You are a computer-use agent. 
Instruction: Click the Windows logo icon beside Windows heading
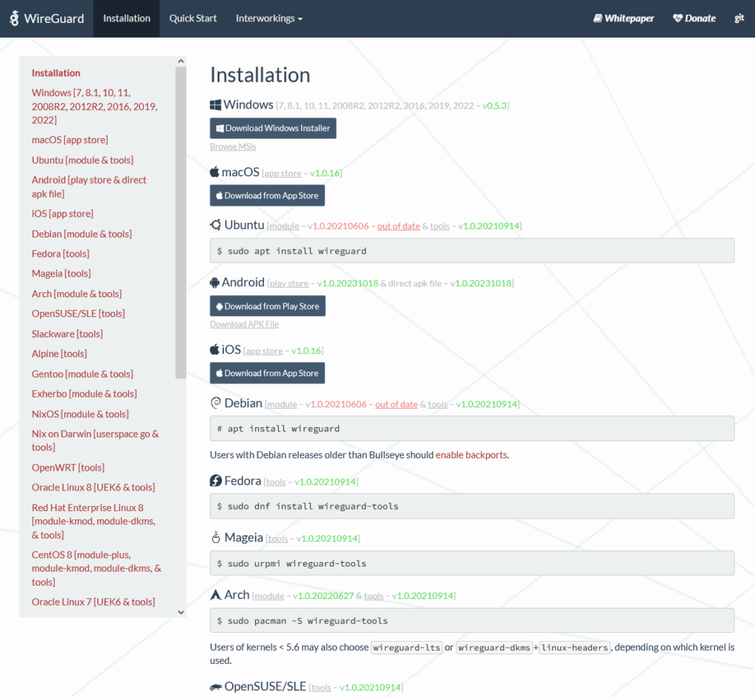coord(215,105)
